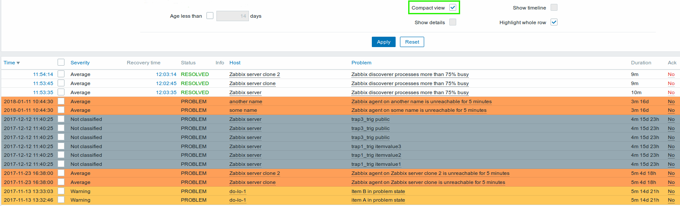The width and height of the screenshot is (680, 206).
Task: Open the 11:53:45 time link
Action: click(x=43, y=83)
